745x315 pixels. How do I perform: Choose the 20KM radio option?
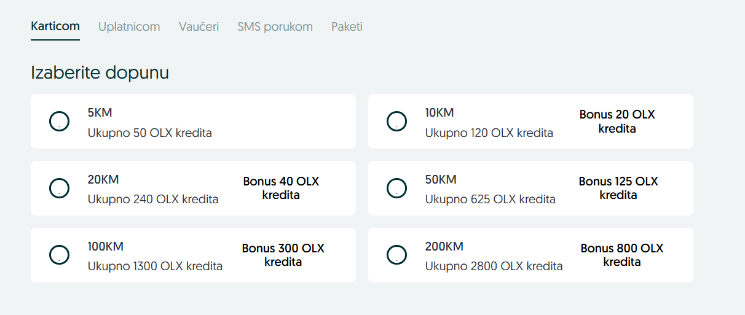pos(59,189)
